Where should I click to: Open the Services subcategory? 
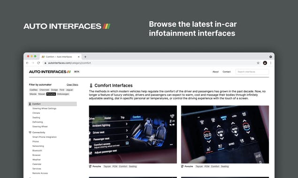click(37, 169)
